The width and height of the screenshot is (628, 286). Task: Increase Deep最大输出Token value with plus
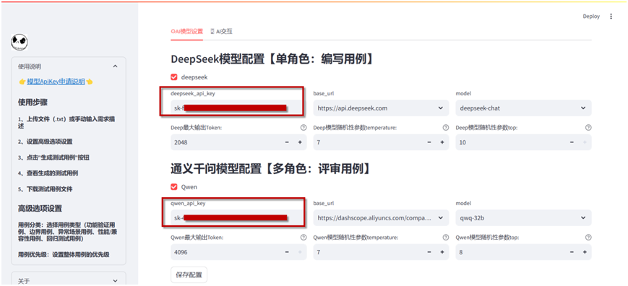tap(300, 142)
